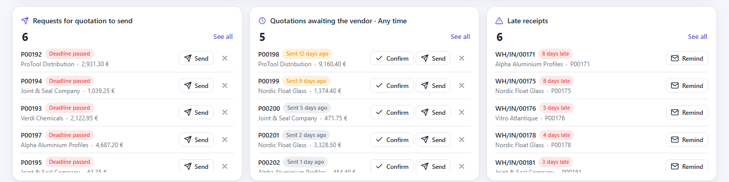Image resolution: width=729 pixels, height=182 pixels.
Task: Click the 2,931.30 € amount
Action: (x=95, y=64)
